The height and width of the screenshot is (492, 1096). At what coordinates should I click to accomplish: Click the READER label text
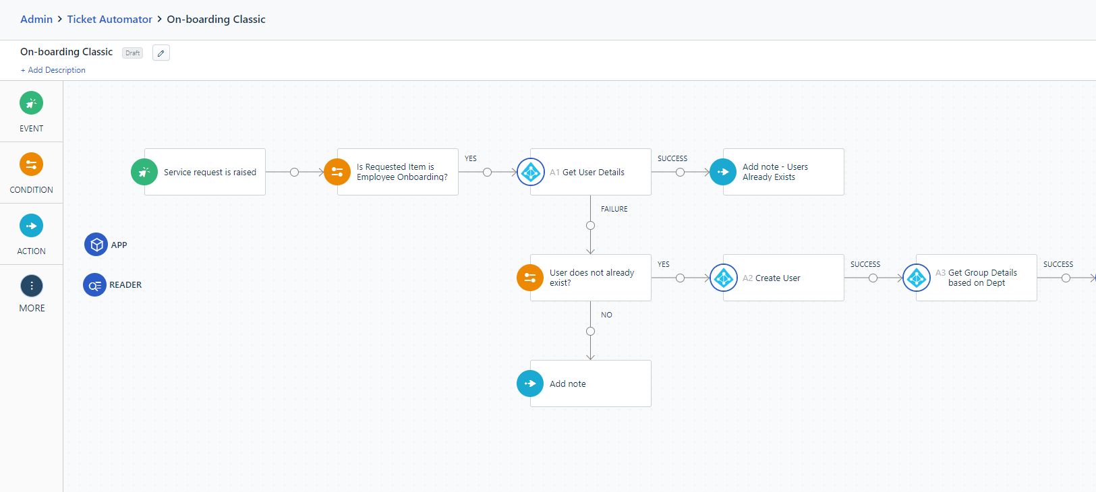(125, 285)
